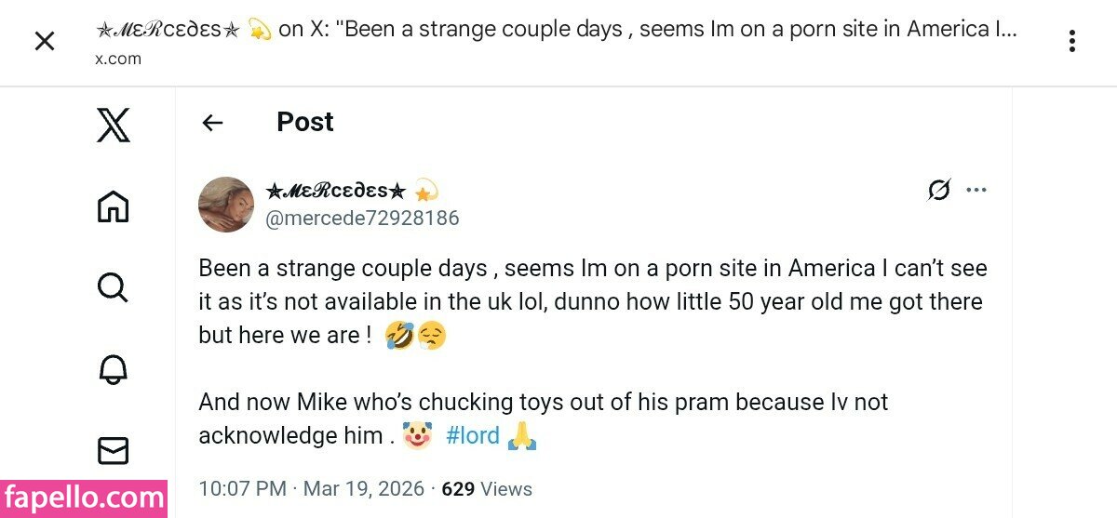Go back using the left arrow
The width and height of the screenshot is (1117, 518).
tap(213, 123)
